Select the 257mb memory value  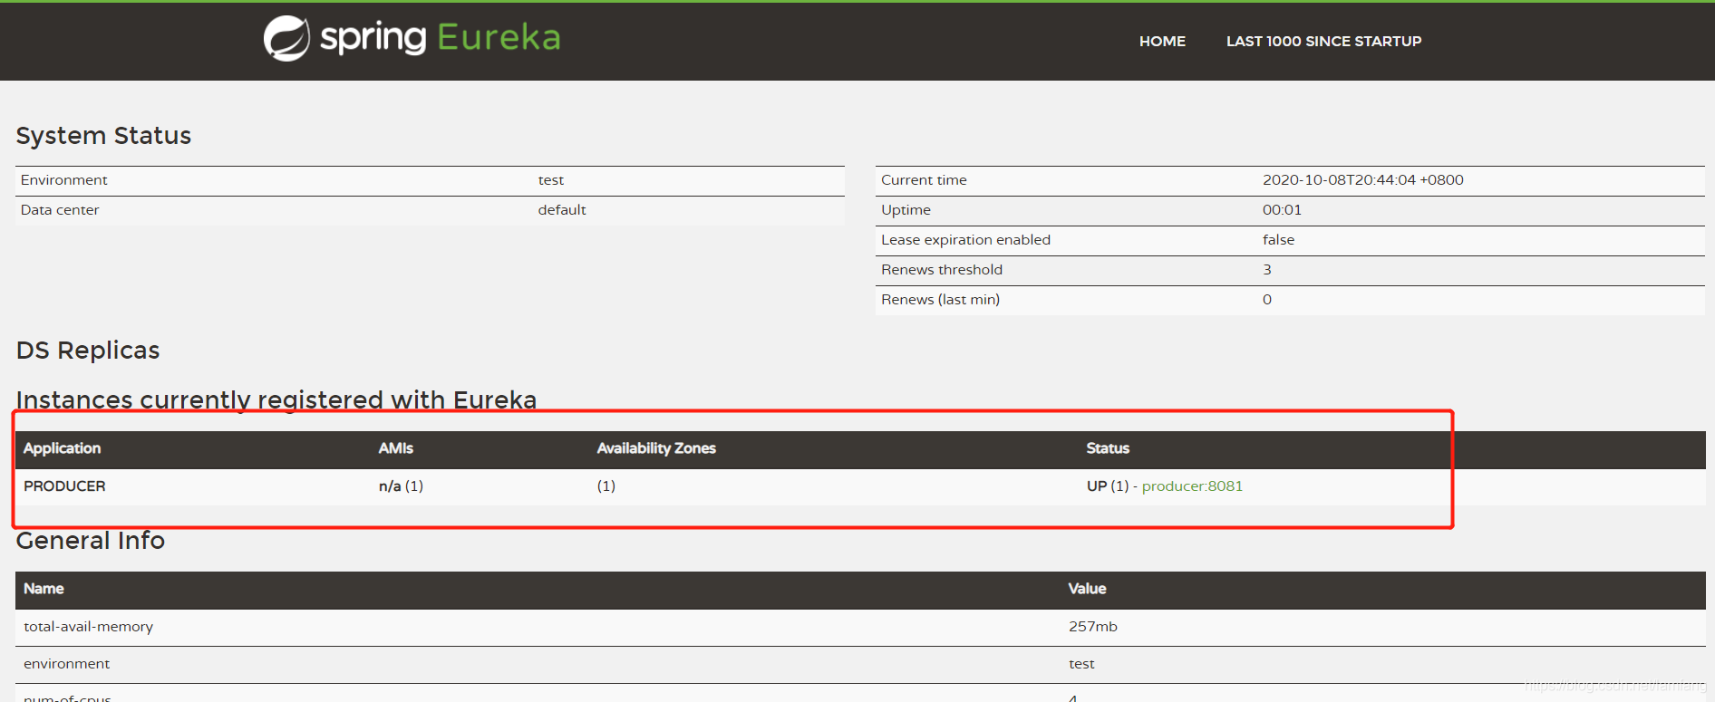coord(1092,627)
